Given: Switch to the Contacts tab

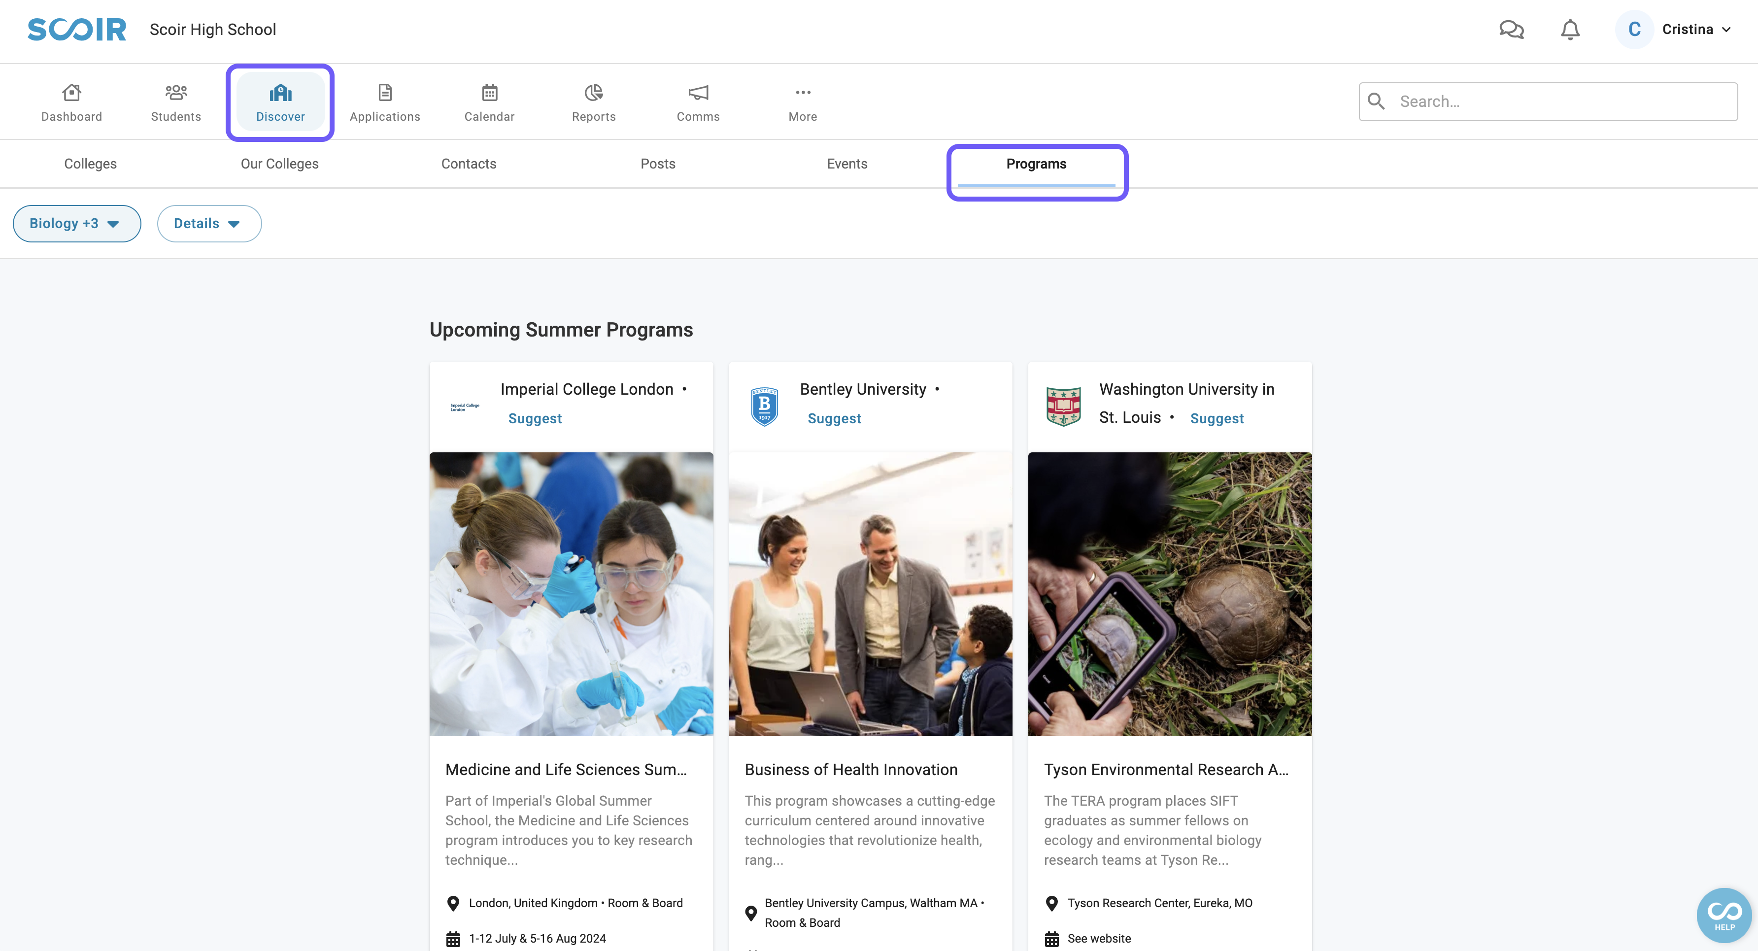Looking at the screenshot, I should 469,164.
